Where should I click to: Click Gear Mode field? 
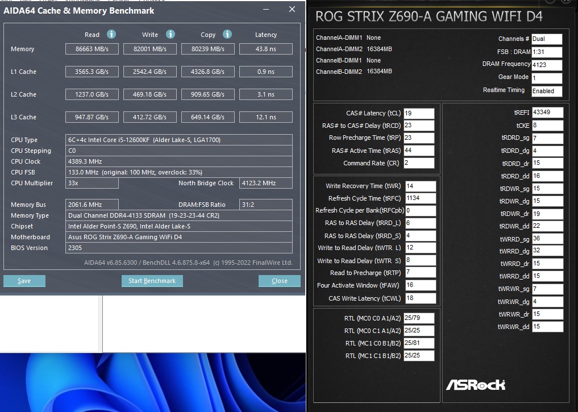tap(547, 78)
